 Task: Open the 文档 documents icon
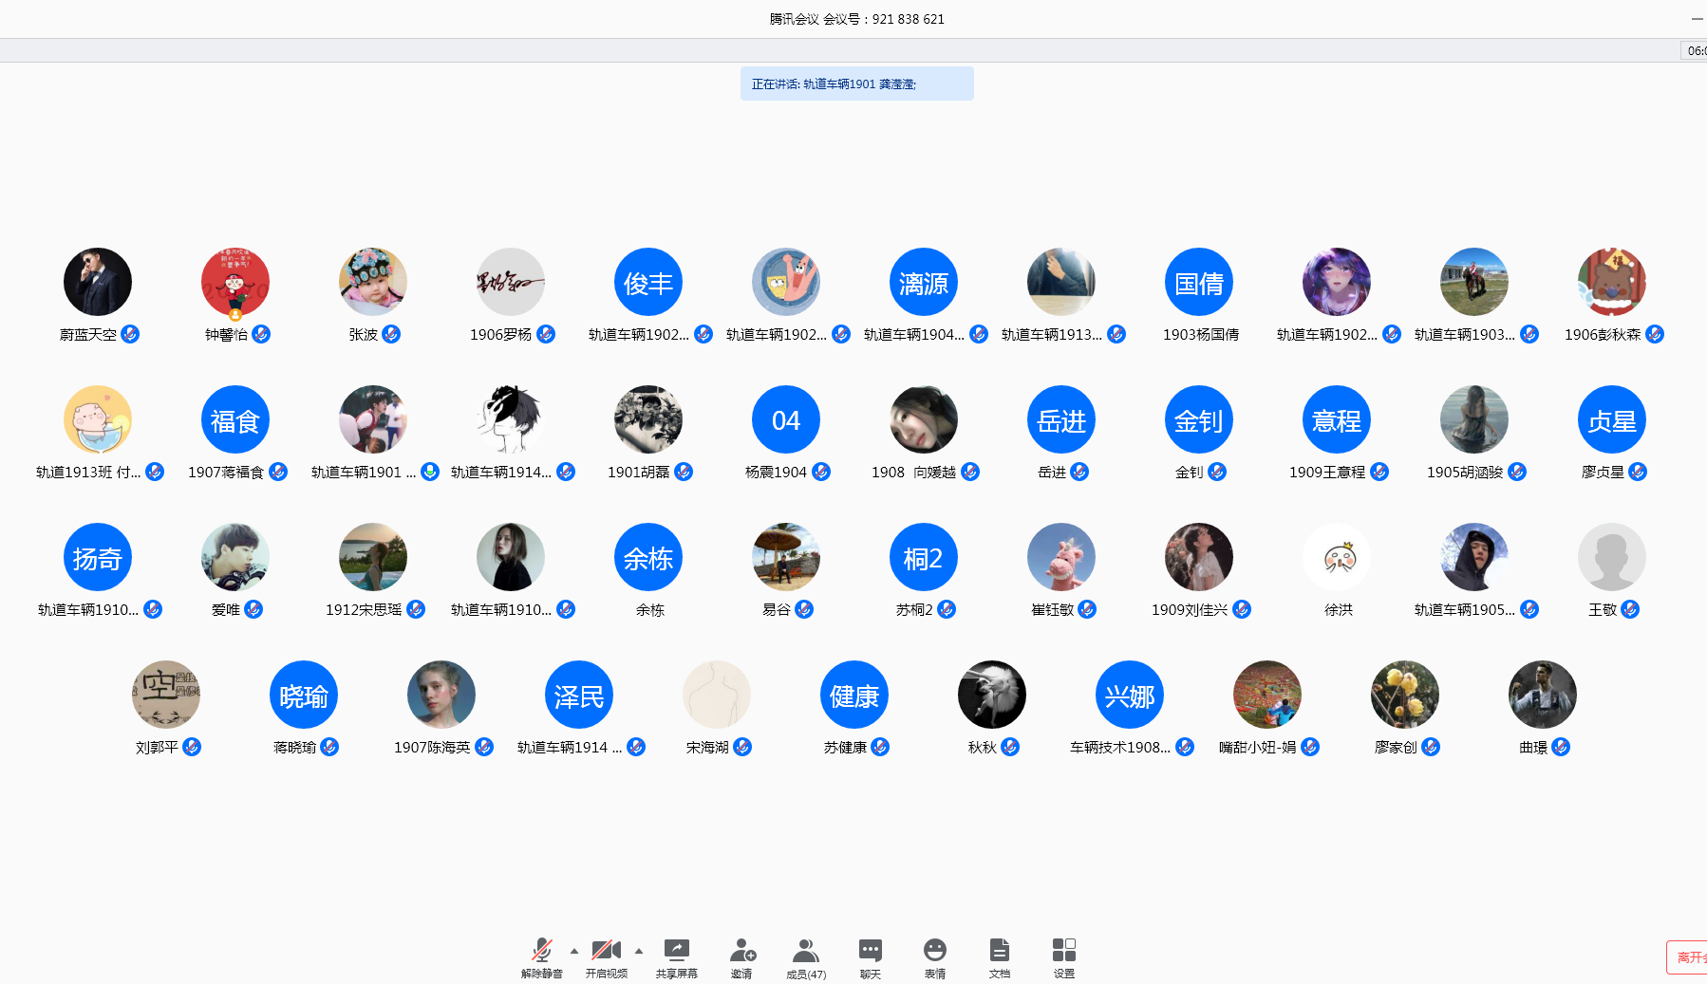pyautogui.click(x=999, y=956)
